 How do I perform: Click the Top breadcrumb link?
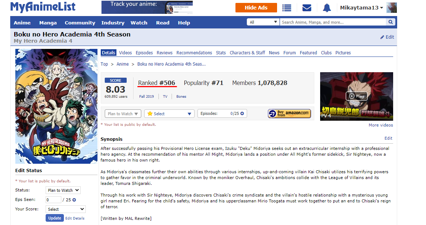(104, 64)
